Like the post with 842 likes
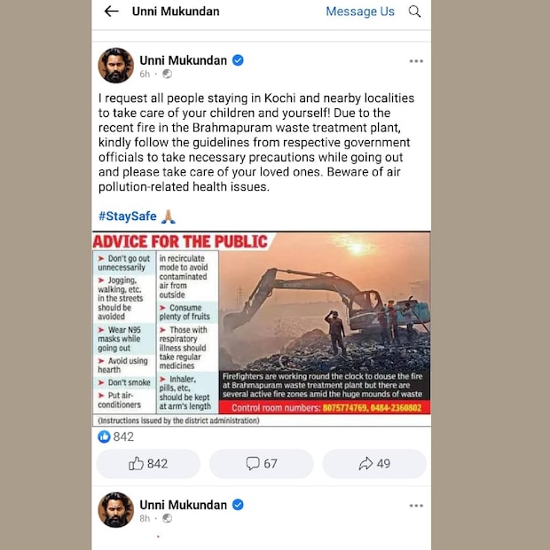This screenshot has height=550, width=550. (148, 464)
